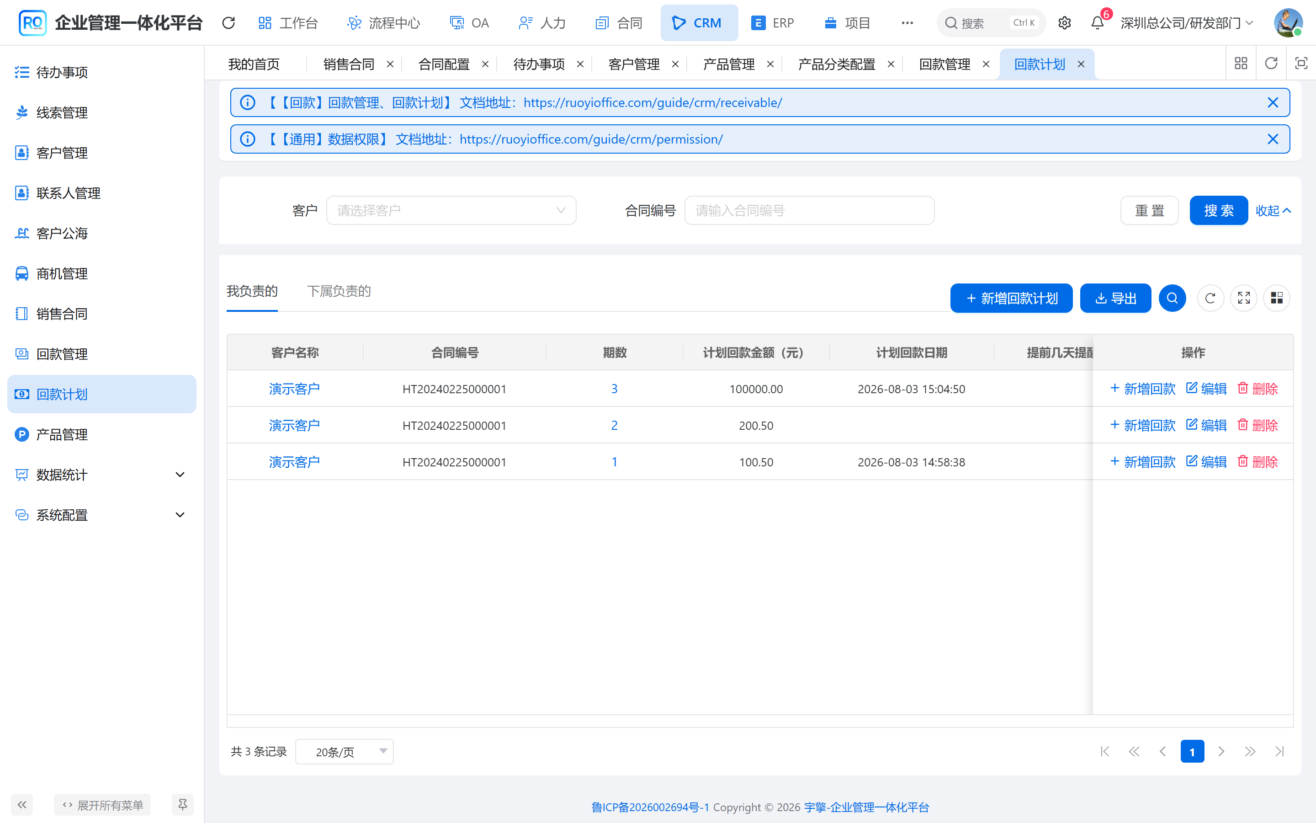Screen dimensions: 1316x823
Task: Toggle fullscreen content icon in tab bar
Action: click(x=1301, y=64)
